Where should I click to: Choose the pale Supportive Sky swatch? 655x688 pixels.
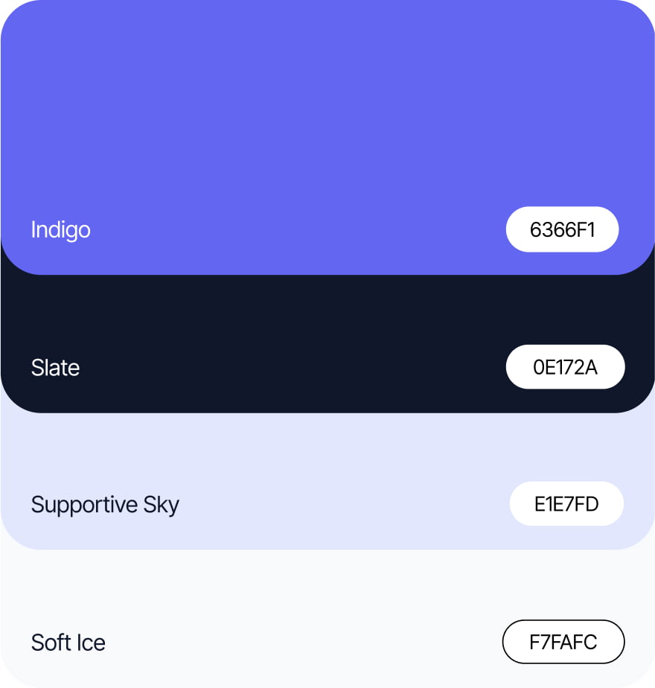327,482
